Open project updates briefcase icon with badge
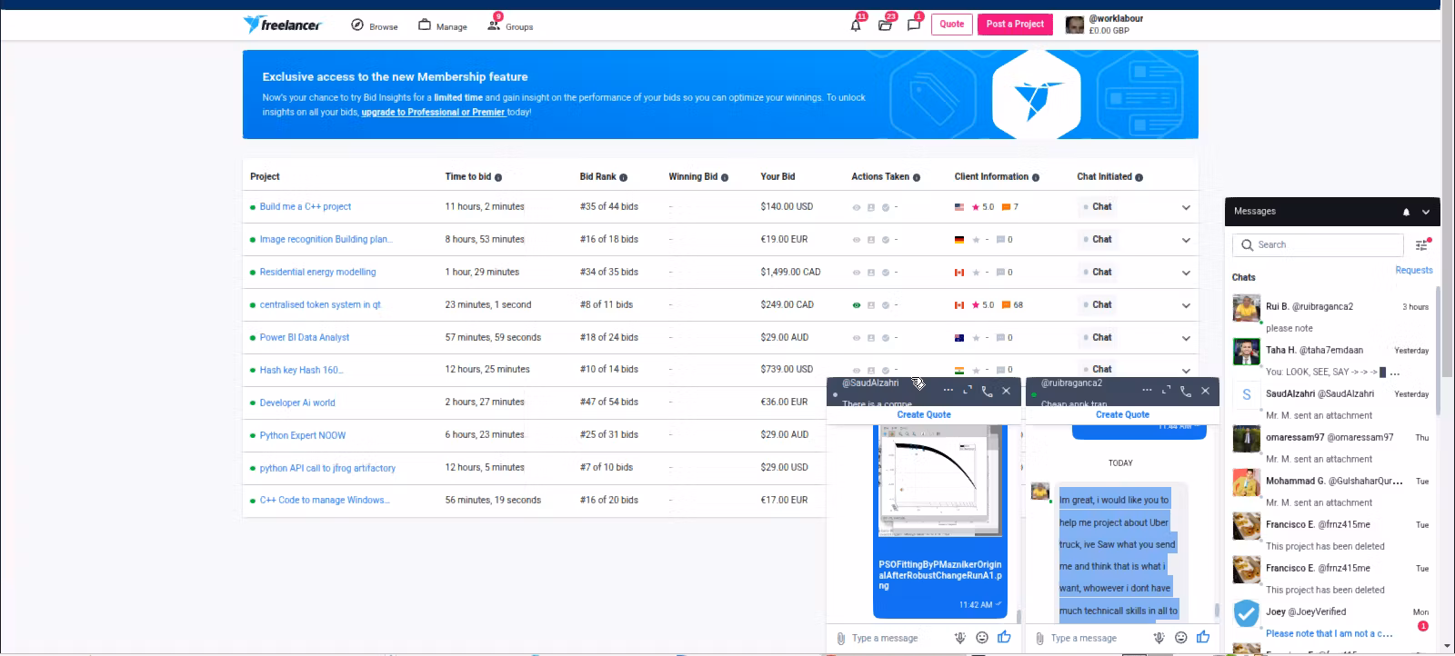Image resolution: width=1455 pixels, height=656 pixels. coord(885,25)
